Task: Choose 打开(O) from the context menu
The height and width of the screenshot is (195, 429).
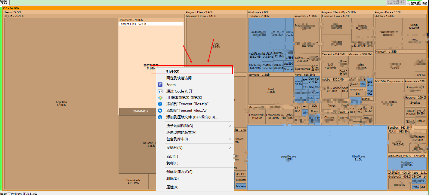Action: tap(173, 72)
